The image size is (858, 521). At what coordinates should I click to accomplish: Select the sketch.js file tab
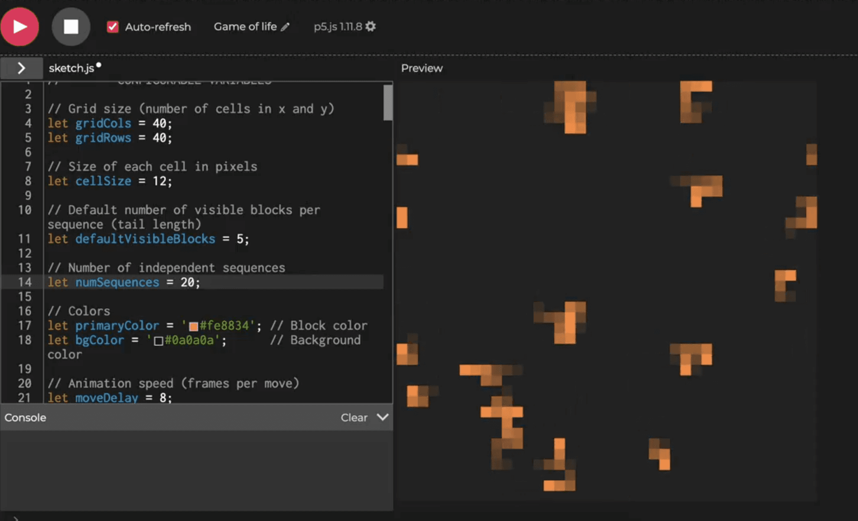[71, 68]
